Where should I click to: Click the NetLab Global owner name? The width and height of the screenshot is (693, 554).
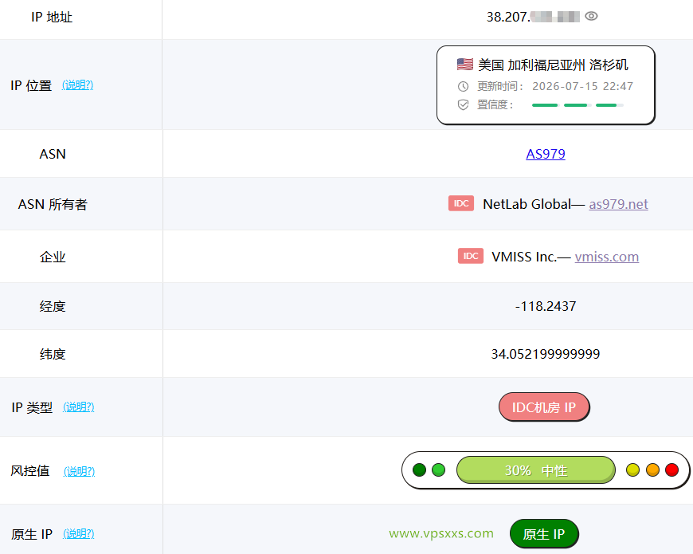point(527,204)
